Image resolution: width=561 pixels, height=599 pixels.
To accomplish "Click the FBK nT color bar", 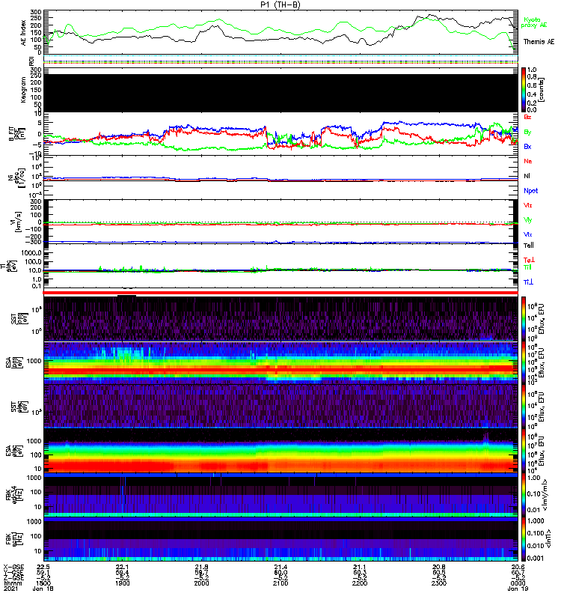I will 523,538.
